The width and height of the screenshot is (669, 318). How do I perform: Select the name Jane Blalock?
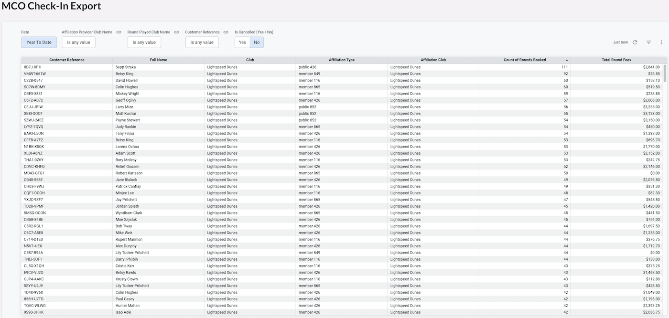pyautogui.click(x=126, y=180)
